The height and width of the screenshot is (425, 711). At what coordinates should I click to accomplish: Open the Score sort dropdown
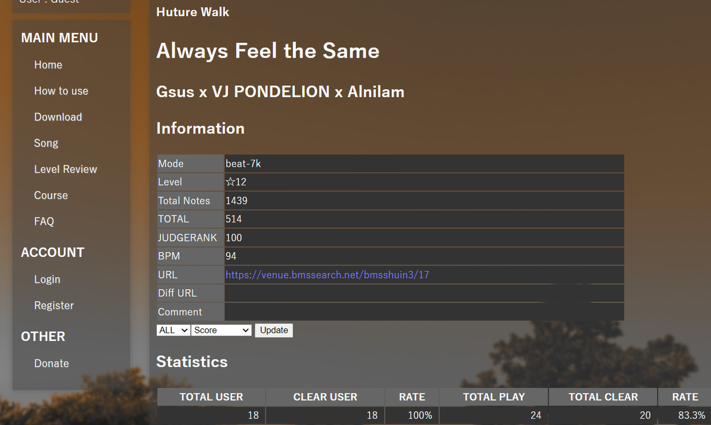pyautogui.click(x=221, y=330)
